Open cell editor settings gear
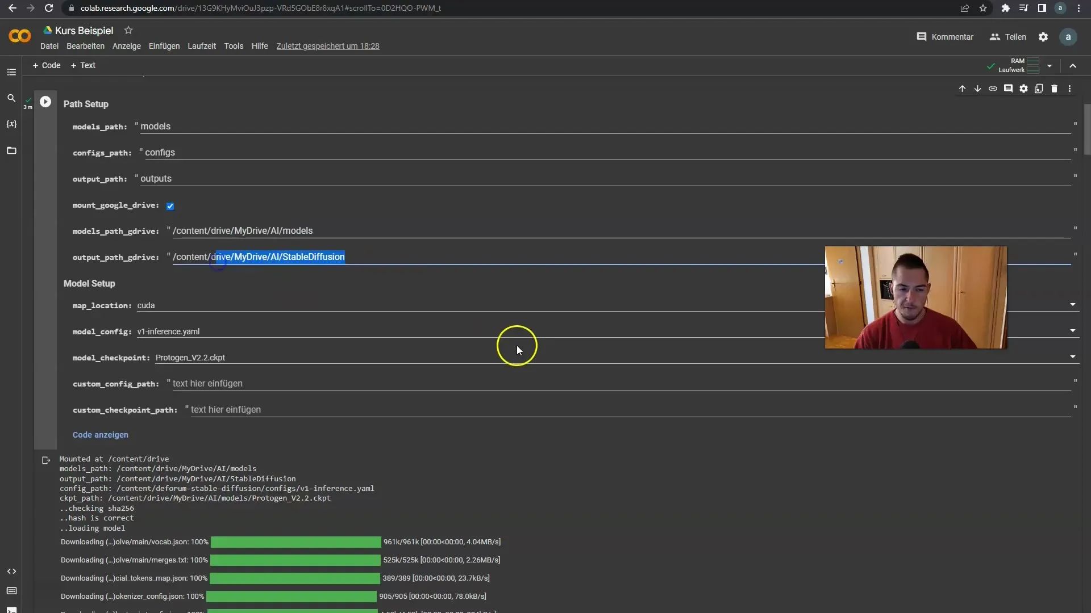Viewport: 1091px width, 613px height. pyautogui.click(x=1023, y=89)
